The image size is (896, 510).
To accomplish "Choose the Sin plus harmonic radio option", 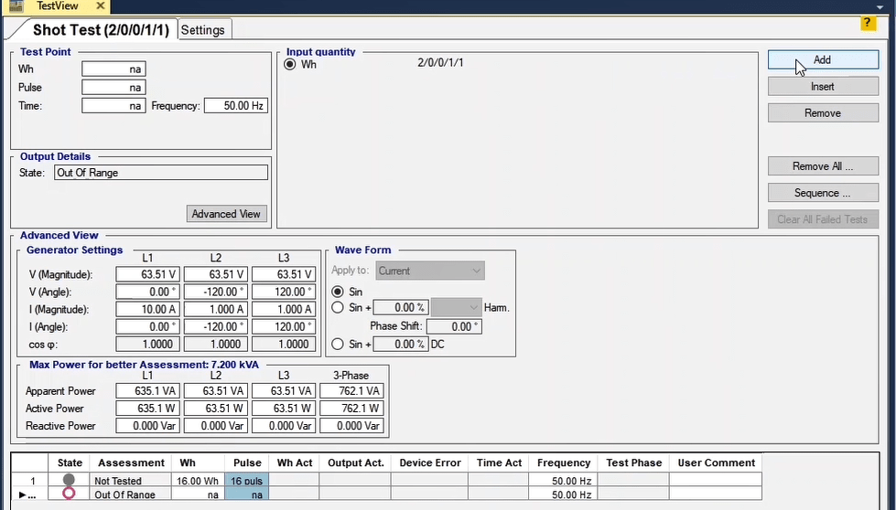I will click(339, 308).
